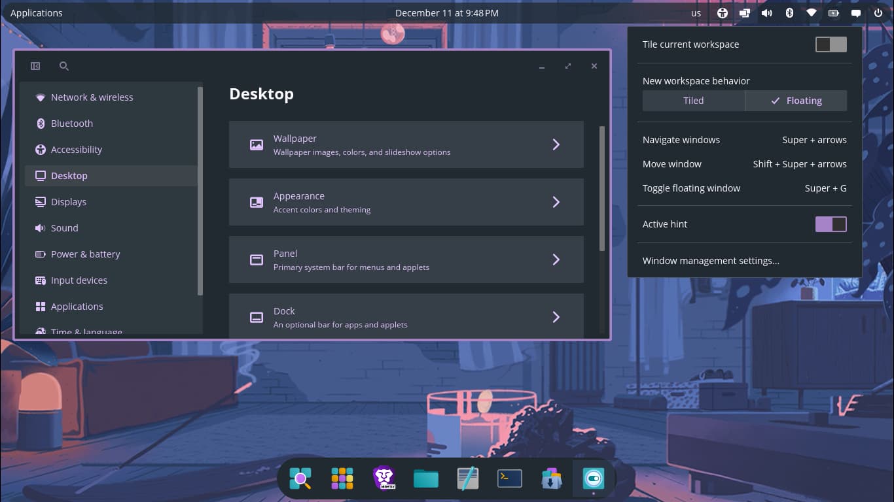Toggle the Settings sidebar collapse icon
The width and height of the screenshot is (894, 502).
pyautogui.click(x=35, y=66)
